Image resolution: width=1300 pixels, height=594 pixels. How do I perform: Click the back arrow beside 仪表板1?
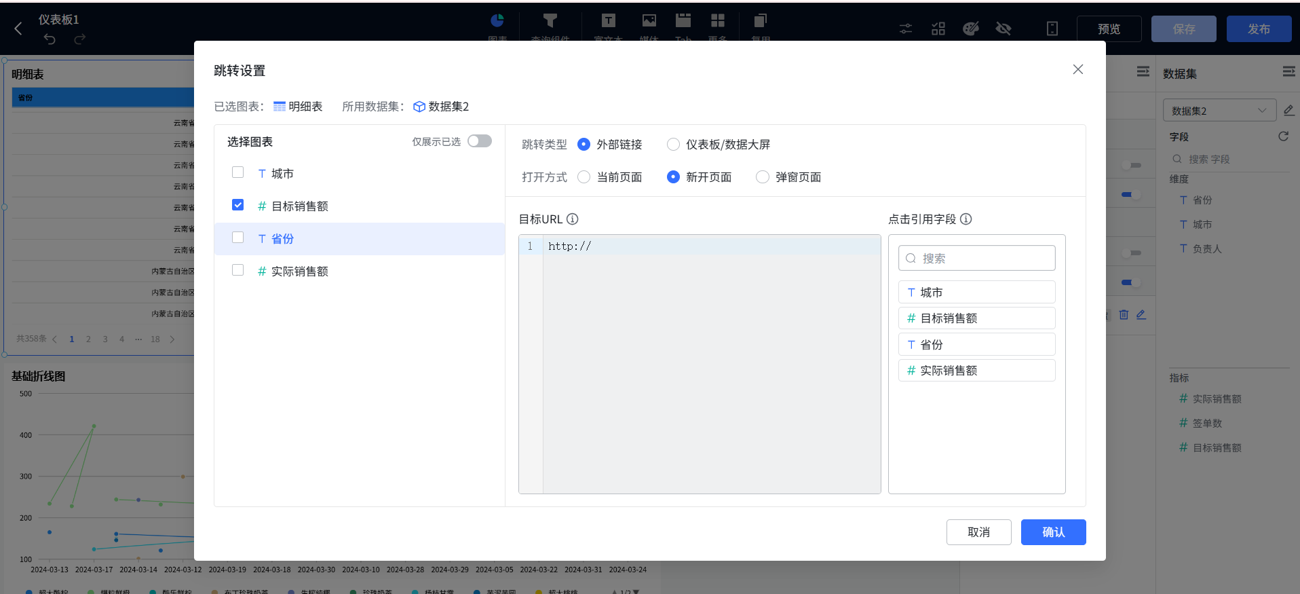(x=18, y=29)
